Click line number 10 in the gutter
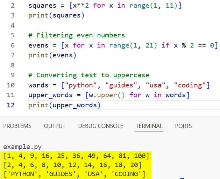 point(11,85)
